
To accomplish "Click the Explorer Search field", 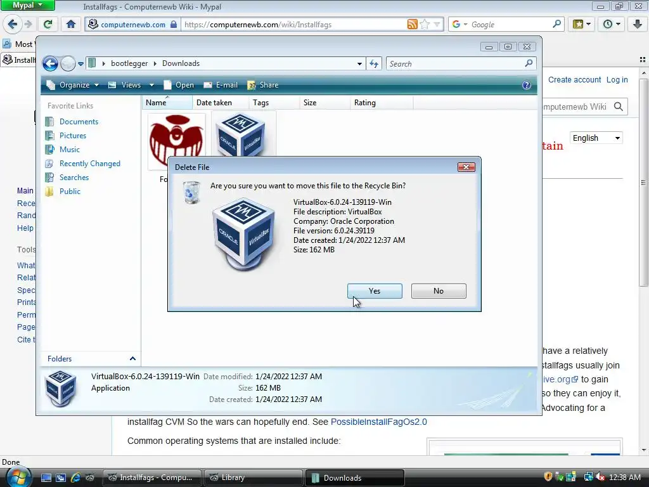I will 455,64.
